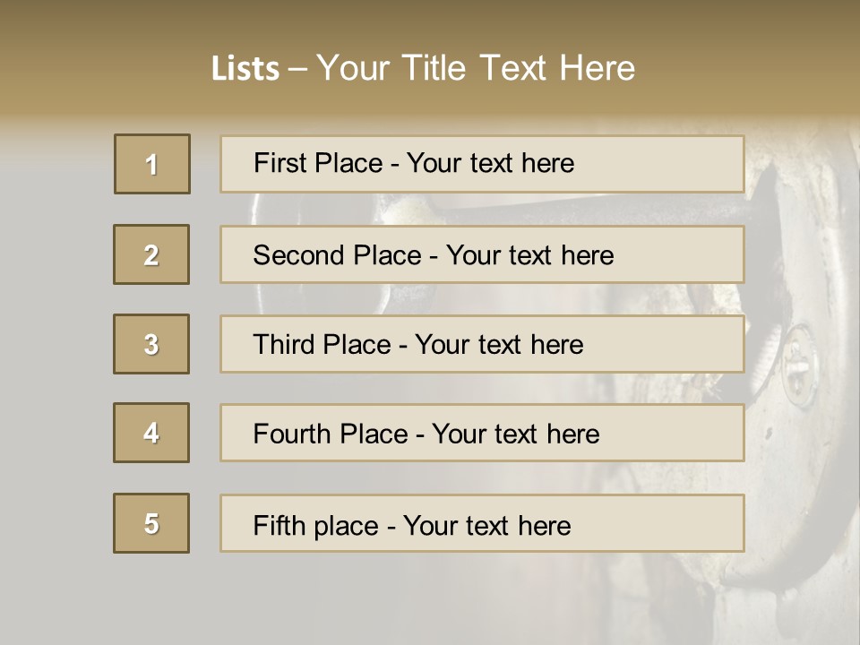
Task: Click the number 1 box
Action: [x=152, y=164]
